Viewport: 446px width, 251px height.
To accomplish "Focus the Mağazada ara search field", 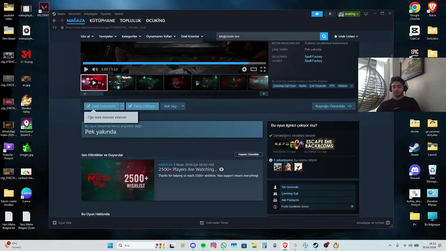I will [268, 36].
